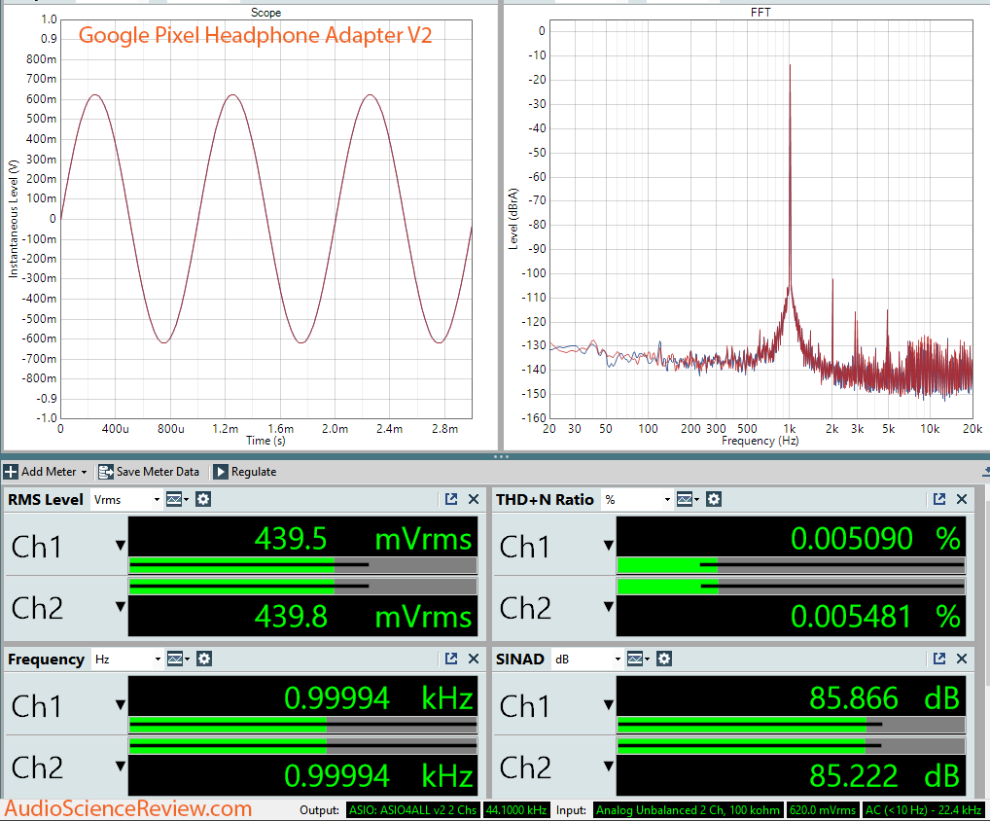Open SINAD unit dropdown dB
The width and height of the screenshot is (990, 821).
587,660
